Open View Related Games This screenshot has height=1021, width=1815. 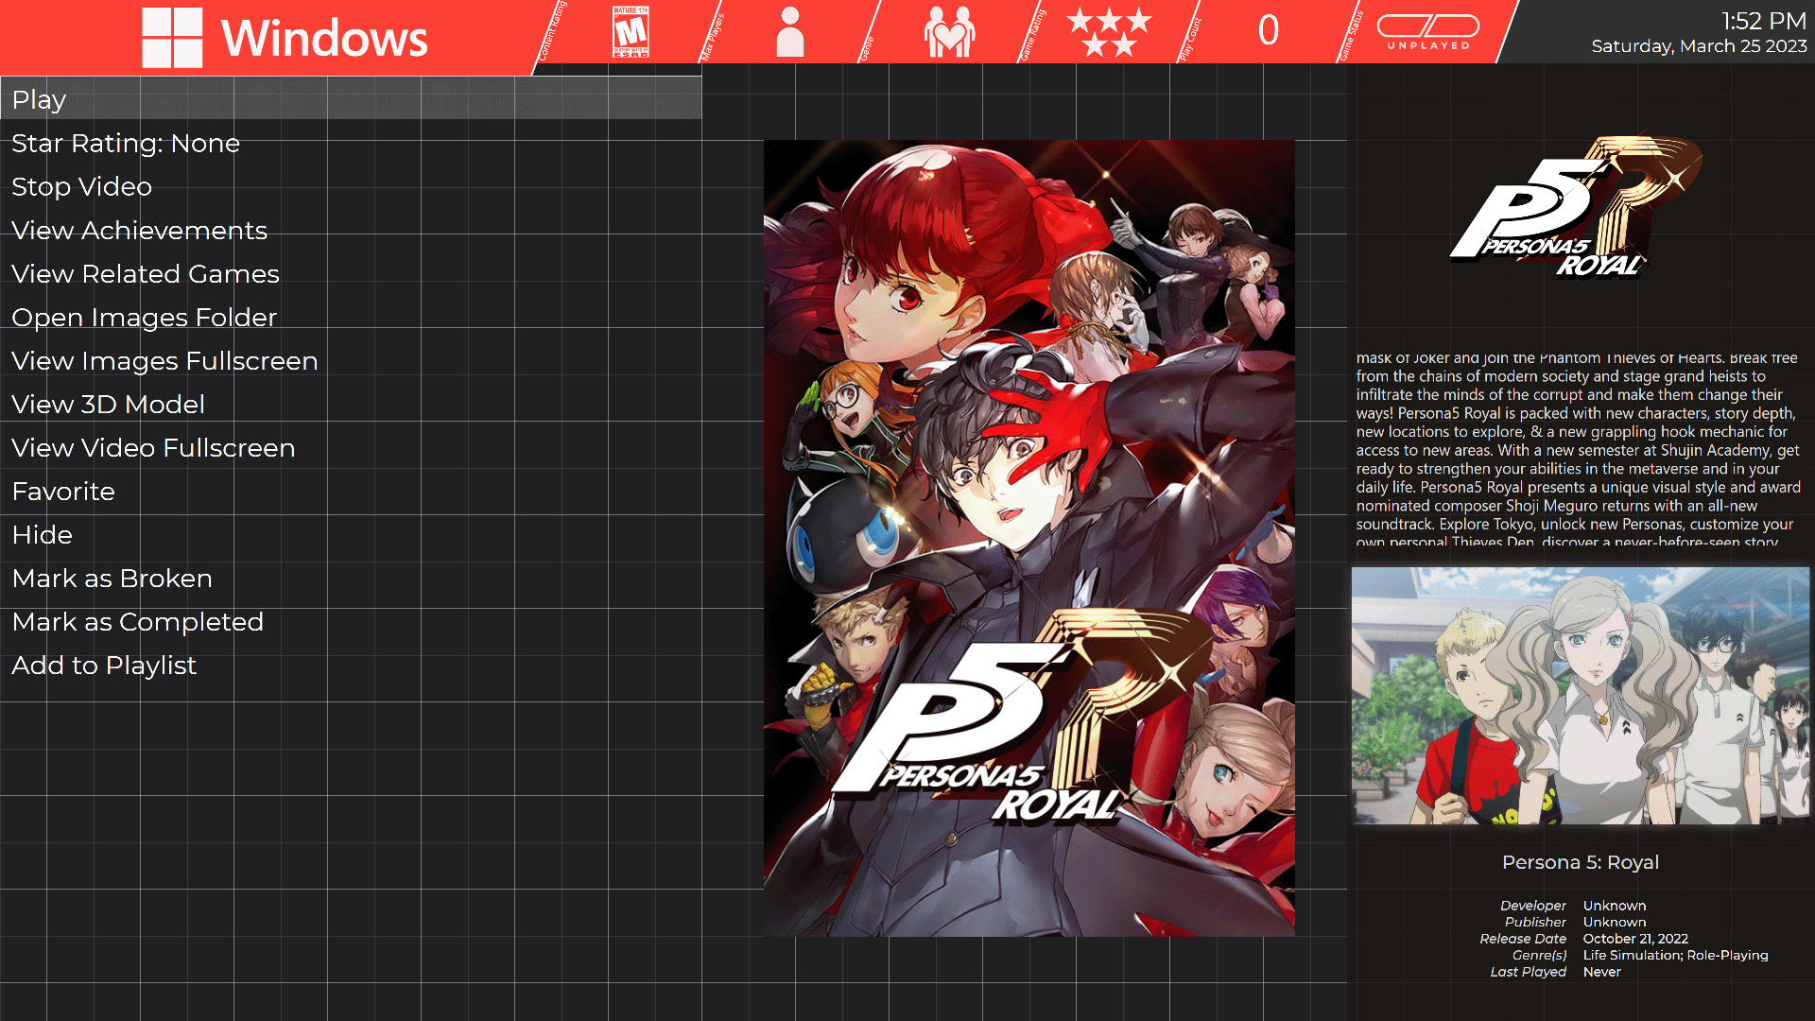click(351, 273)
